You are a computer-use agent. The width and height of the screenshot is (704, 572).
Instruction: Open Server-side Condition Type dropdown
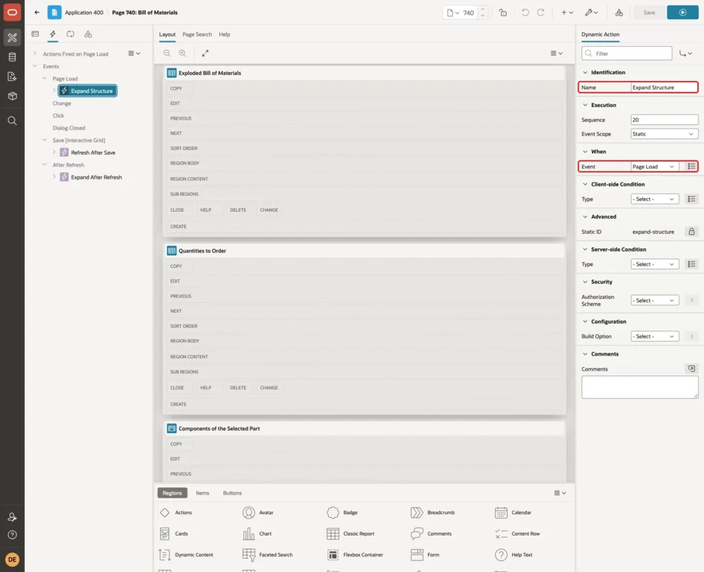coord(654,264)
